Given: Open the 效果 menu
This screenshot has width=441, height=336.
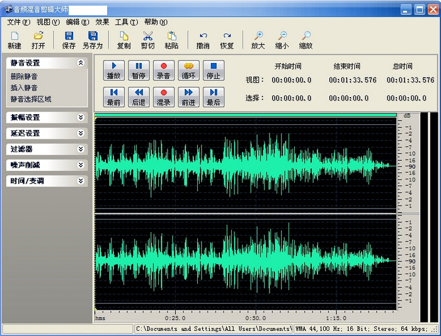Looking at the screenshot, I should click(x=102, y=22).
